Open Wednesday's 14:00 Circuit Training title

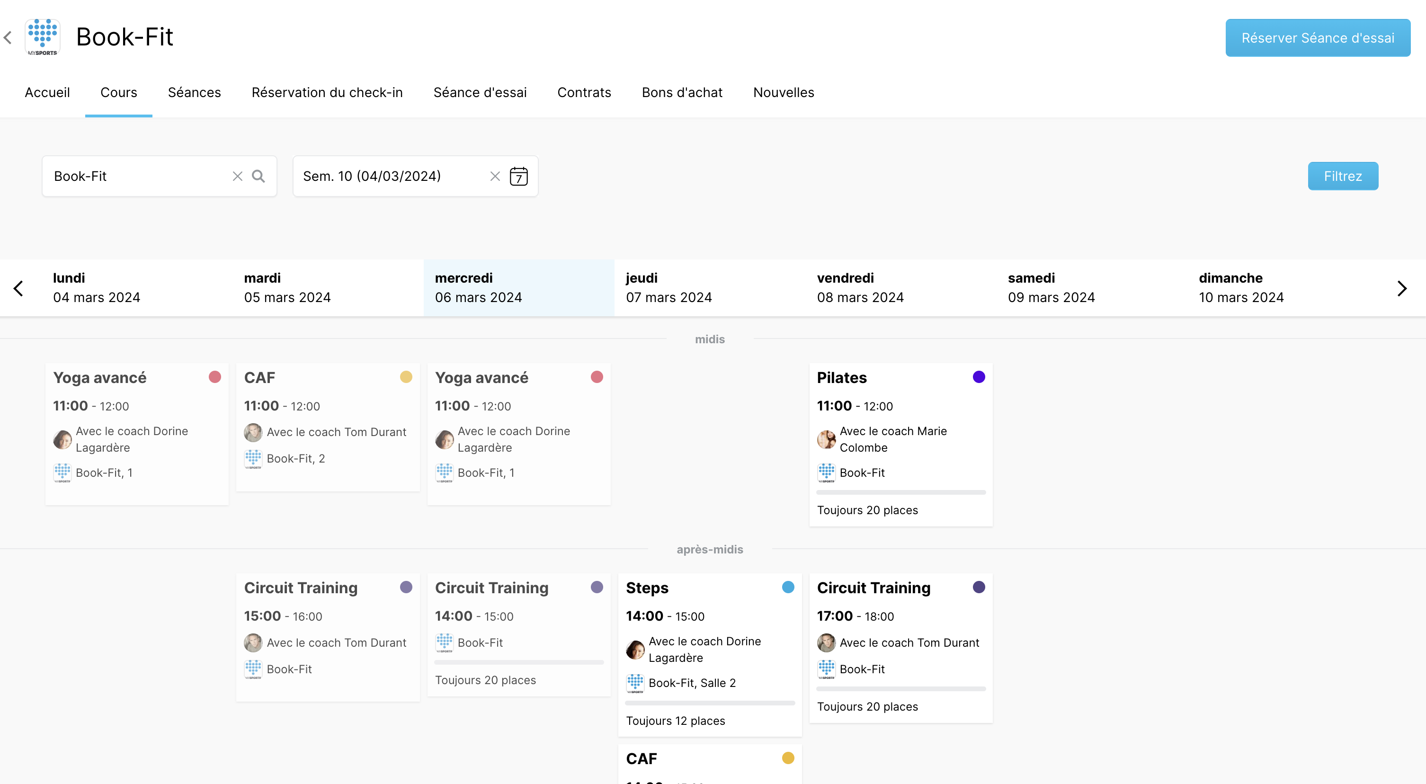[491, 588]
